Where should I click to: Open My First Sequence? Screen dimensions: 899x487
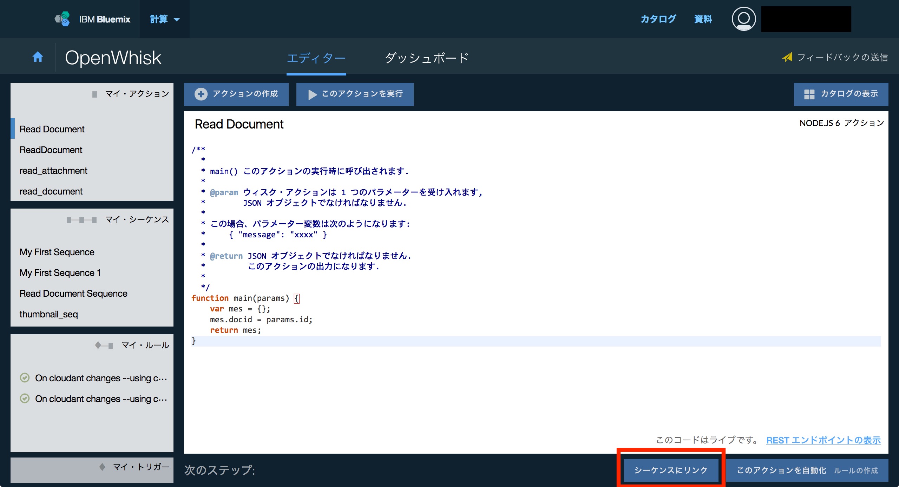coord(92,252)
